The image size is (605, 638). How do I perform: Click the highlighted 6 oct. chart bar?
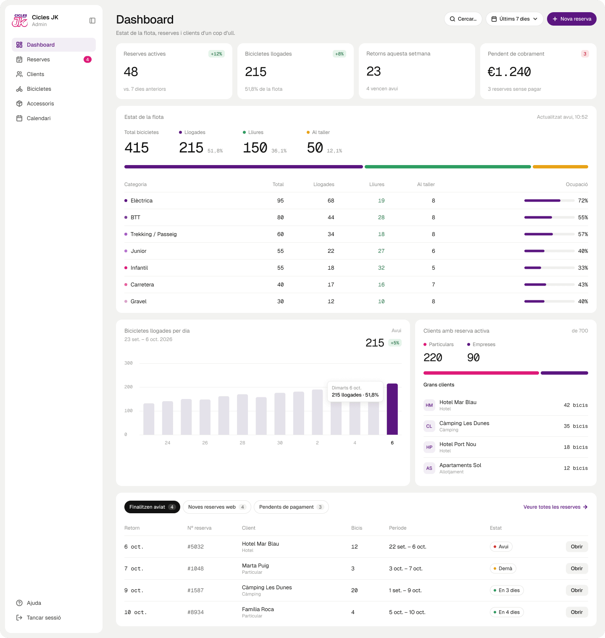[x=392, y=409]
